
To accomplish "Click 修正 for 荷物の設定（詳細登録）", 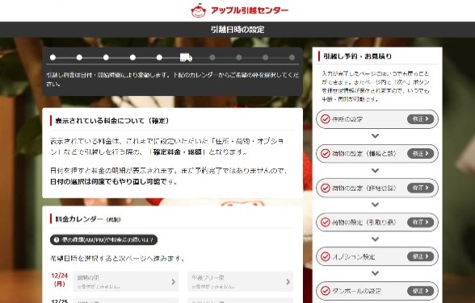I will (420, 188).
